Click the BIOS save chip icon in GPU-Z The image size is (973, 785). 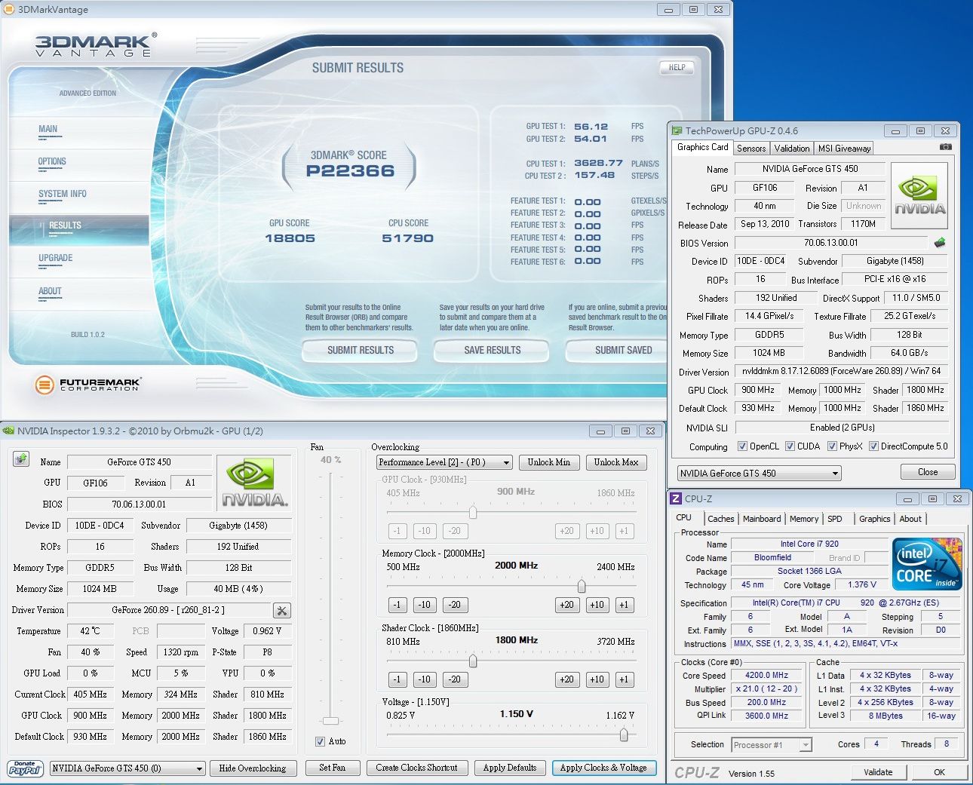[x=940, y=243]
